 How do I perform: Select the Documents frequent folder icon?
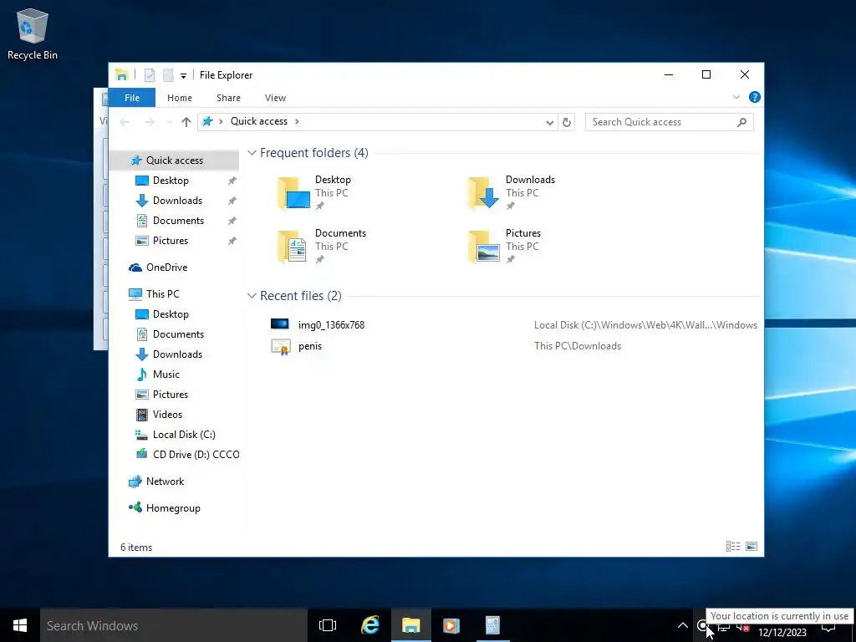(293, 247)
